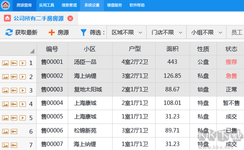
Task: Click the key icon for row 6
Action: pos(14,132)
